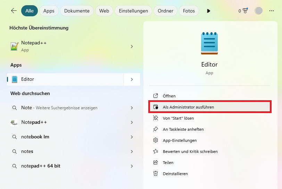
Task: Select the Einstellungen filter tab
Action: pos(133,11)
